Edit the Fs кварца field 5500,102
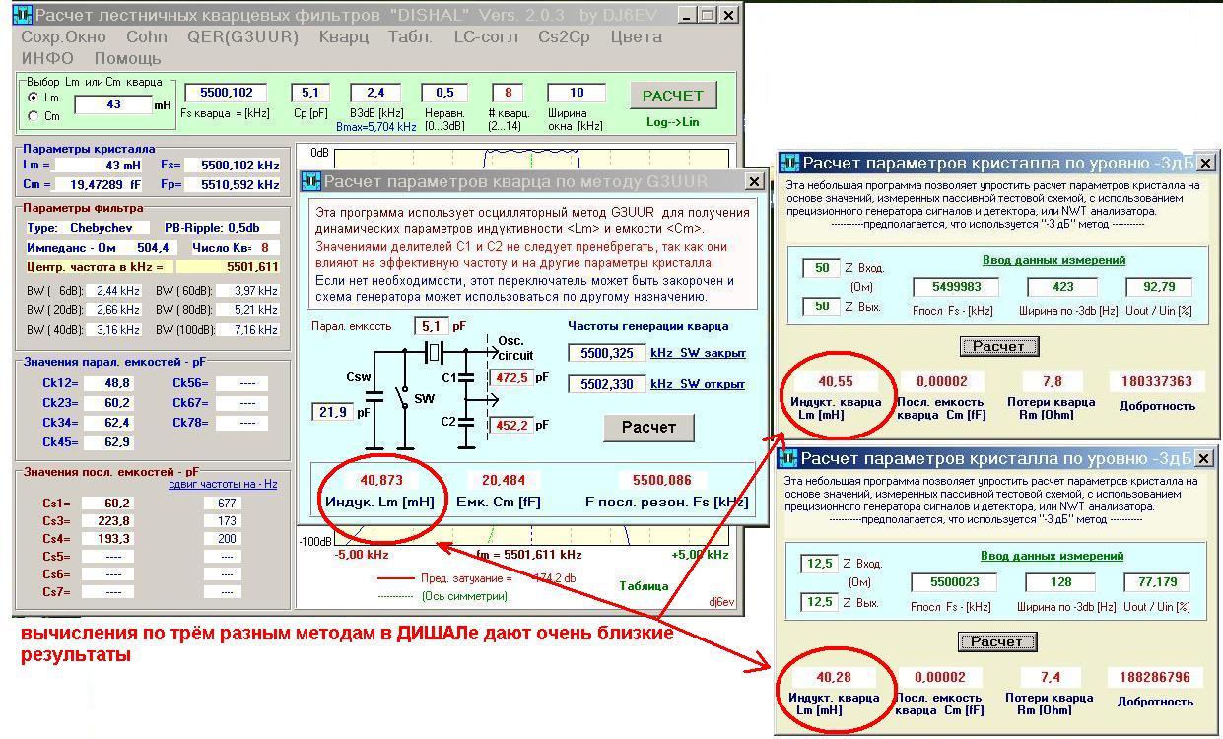The width and height of the screenshot is (1223, 739). [227, 93]
